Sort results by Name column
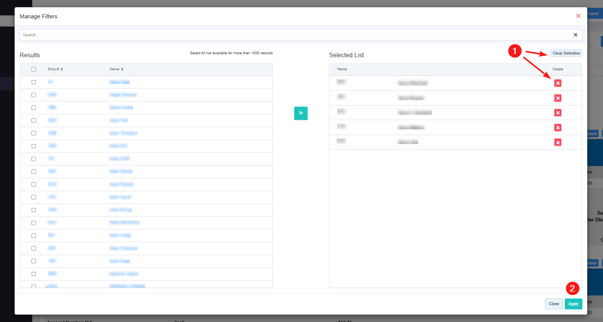The height and width of the screenshot is (322, 603). pyautogui.click(x=116, y=69)
